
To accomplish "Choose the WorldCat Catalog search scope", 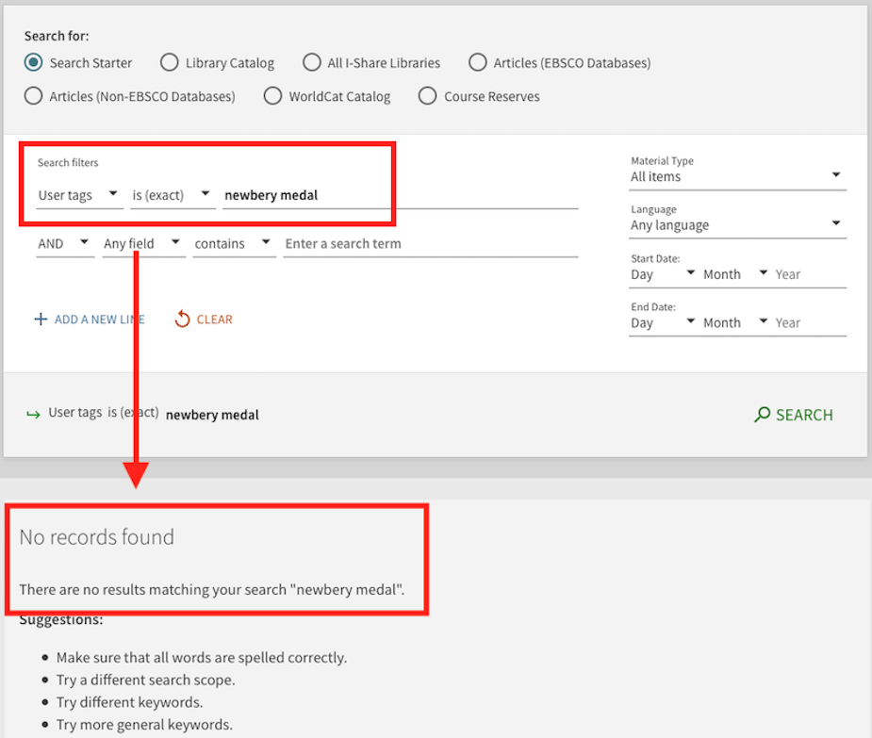I will pos(273,96).
